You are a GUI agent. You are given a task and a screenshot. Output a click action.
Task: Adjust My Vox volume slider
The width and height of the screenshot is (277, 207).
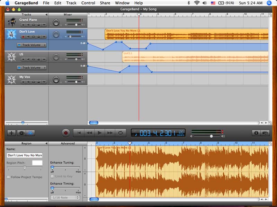[76, 82]
